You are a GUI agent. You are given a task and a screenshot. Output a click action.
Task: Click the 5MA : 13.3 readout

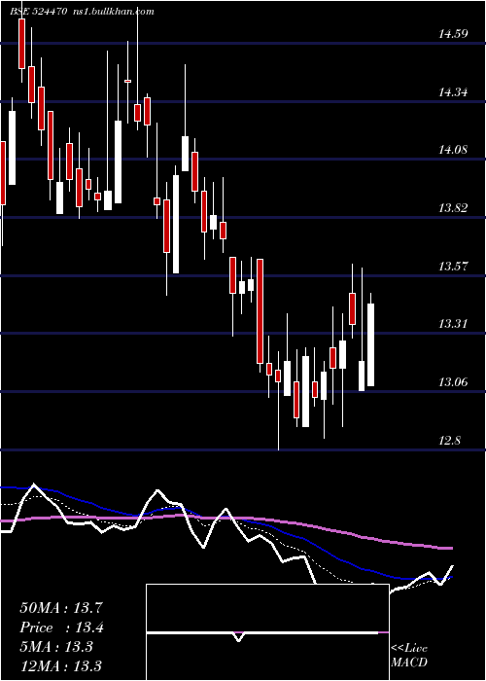click(x=56, y=647)
